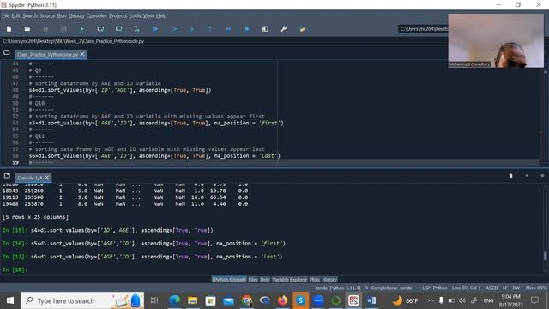
Task: Click the conda (Python 3.11.4) status entry
Action: click(x=337, y=288)
